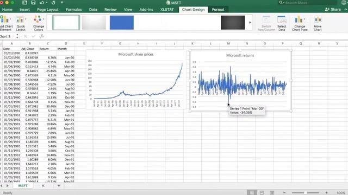Click Switch Row/Column icon
Screen dimensions: 348x195
tap(266, 23)
